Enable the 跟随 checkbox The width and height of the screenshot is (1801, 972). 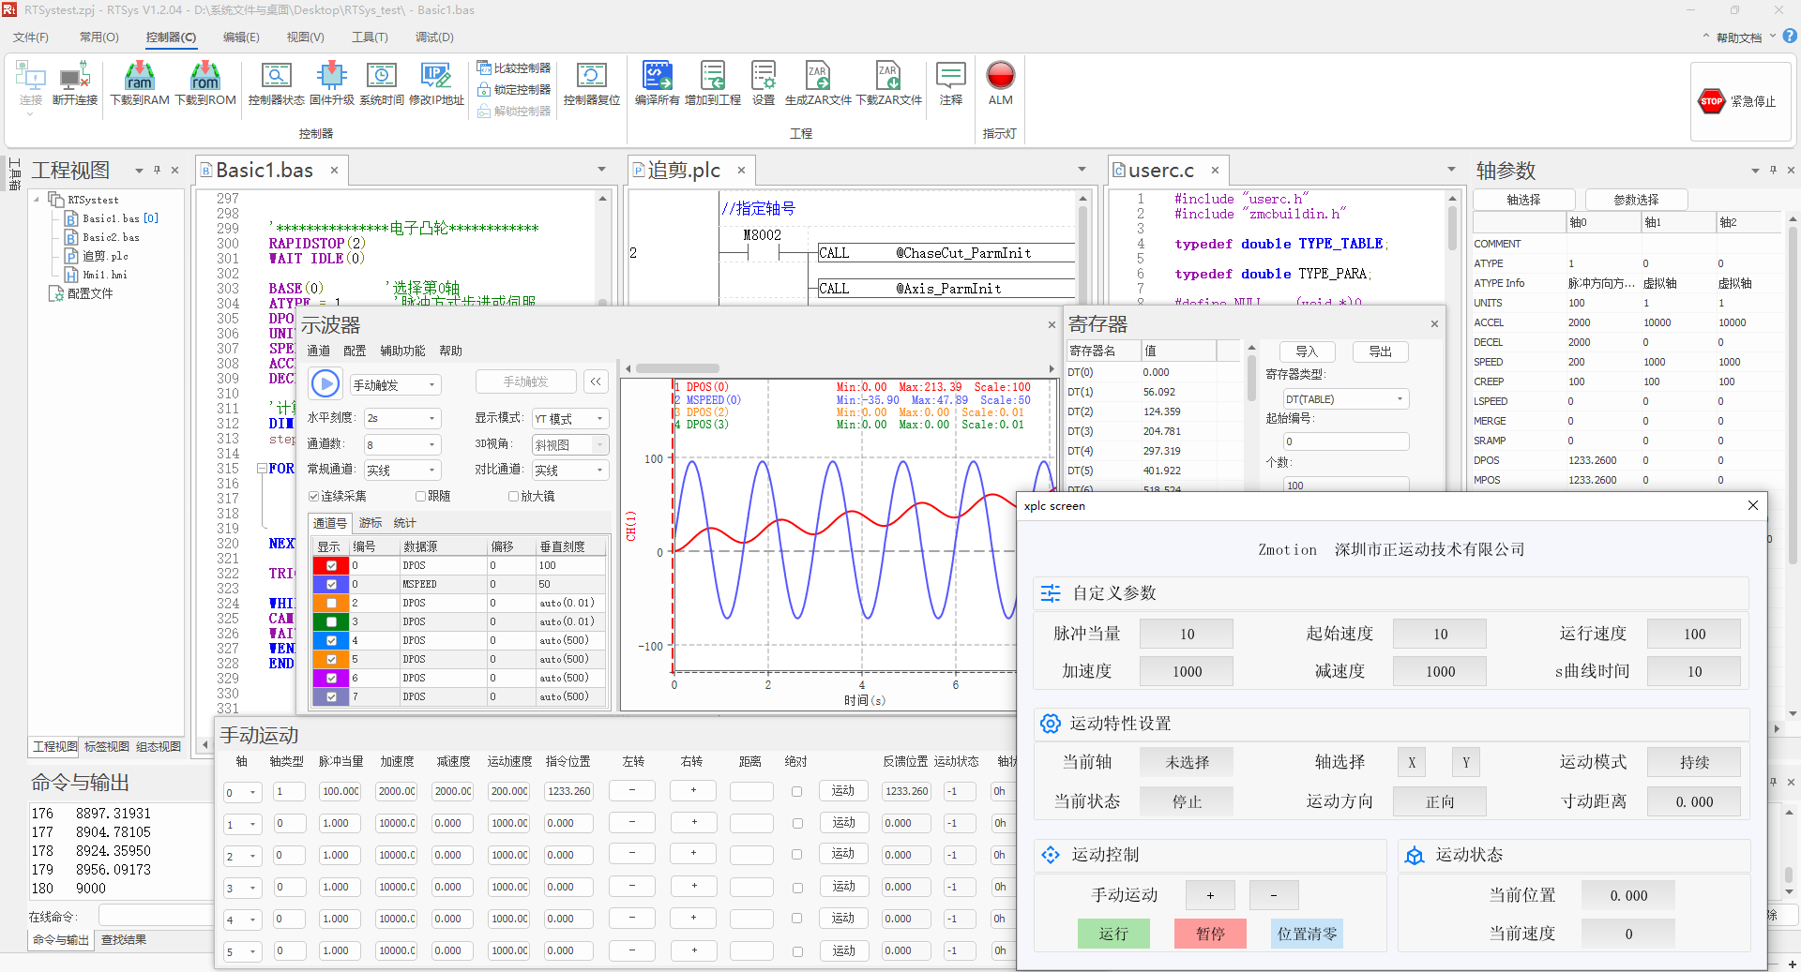[421, 497]
